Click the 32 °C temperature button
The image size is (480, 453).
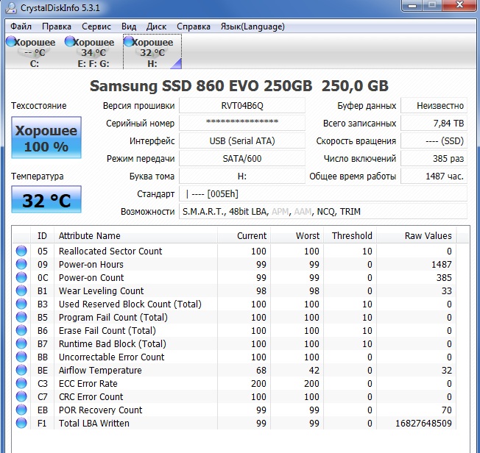pyautogui.click(x=46, y=199)
